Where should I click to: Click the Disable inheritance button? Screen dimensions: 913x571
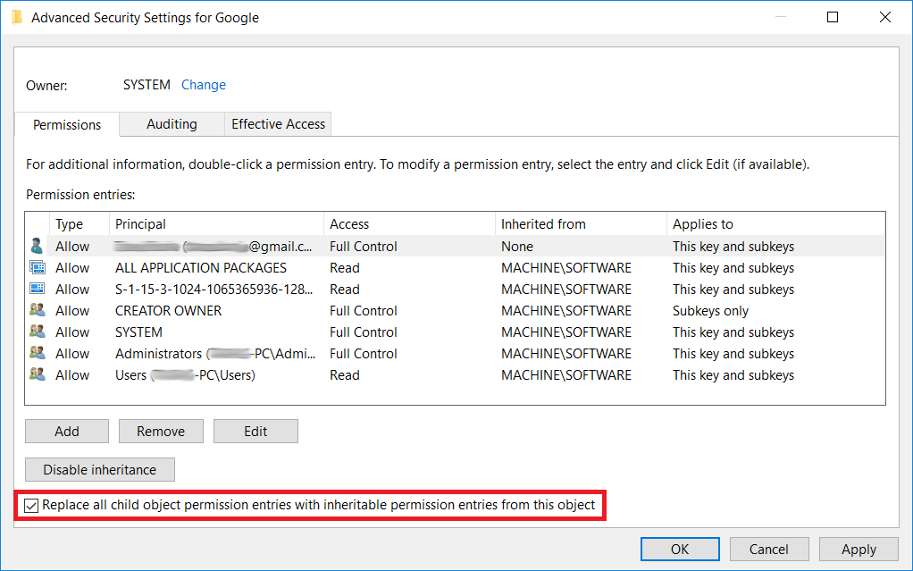(x=99, y=470)
